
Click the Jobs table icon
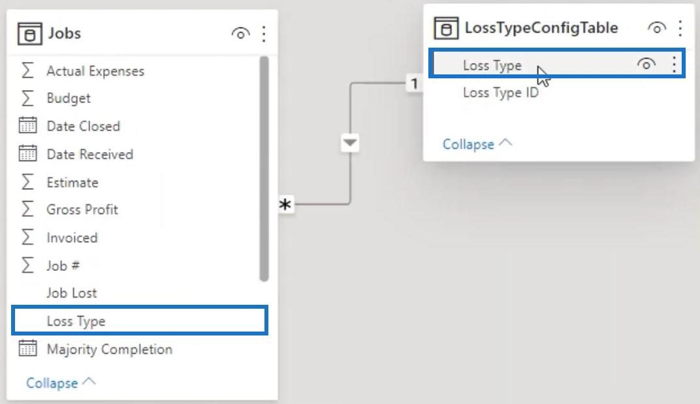[x=29, y=34]
